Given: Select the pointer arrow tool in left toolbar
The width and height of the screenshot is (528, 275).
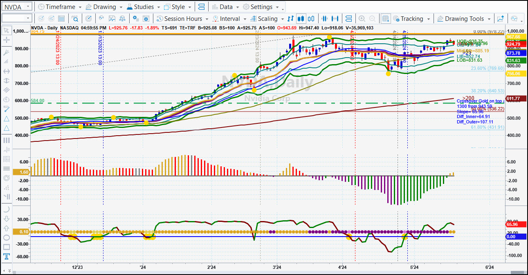Looking at the screenshot, I should tap(6, 31).
